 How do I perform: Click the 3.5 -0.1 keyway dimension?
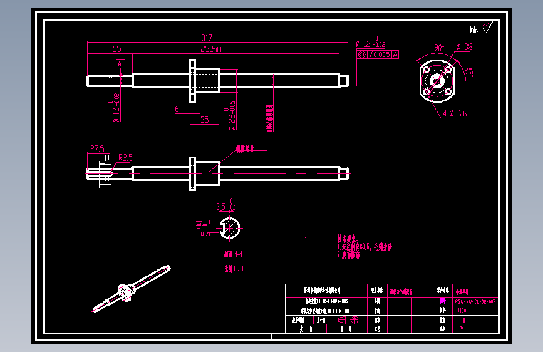(x=226, y=205)
